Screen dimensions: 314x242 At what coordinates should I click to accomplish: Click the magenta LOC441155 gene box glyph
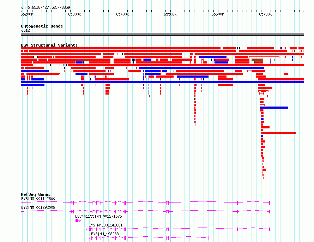tap(77, 220)
